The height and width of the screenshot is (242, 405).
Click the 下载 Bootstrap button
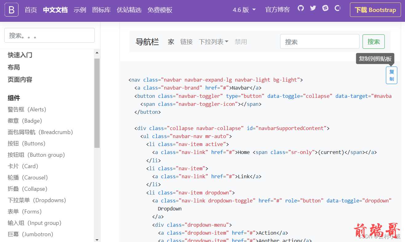point(375,10)
